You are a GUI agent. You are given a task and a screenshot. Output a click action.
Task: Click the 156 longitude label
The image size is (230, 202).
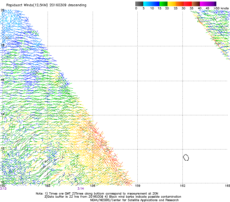(x=93, y=186)
